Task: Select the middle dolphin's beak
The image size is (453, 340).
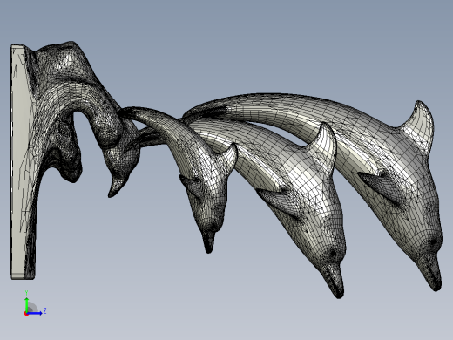Action: click(x=334, y=281)
